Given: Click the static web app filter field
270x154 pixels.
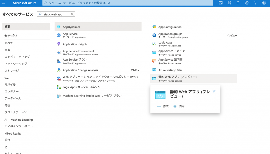Looking at the screenshot, I should (x=56, y=14).
